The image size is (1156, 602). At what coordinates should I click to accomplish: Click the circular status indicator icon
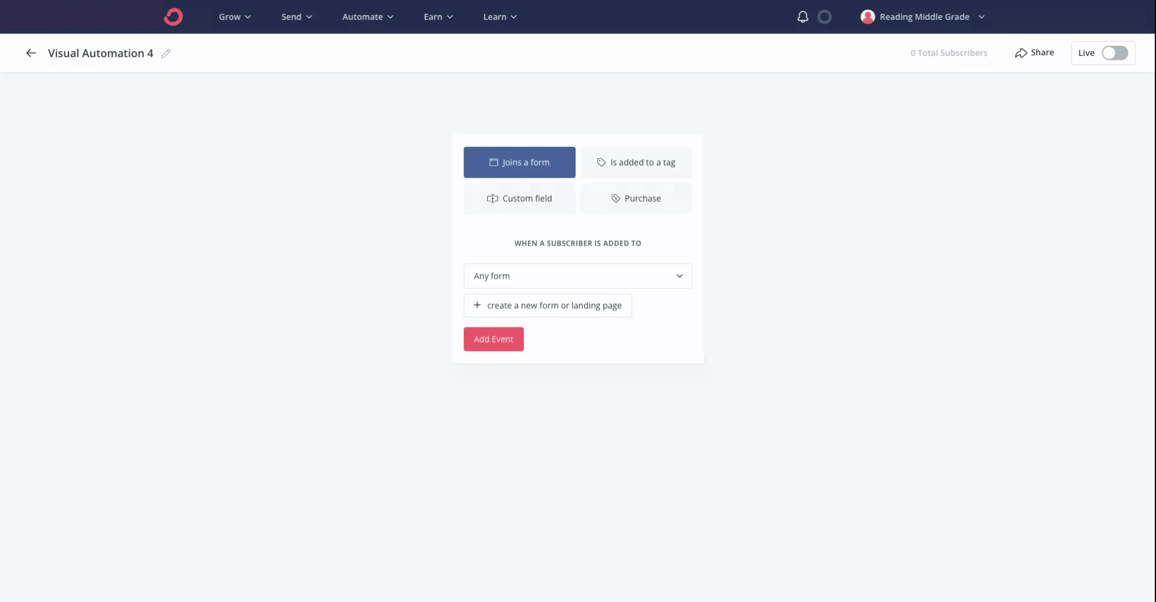tap(825, 17)
